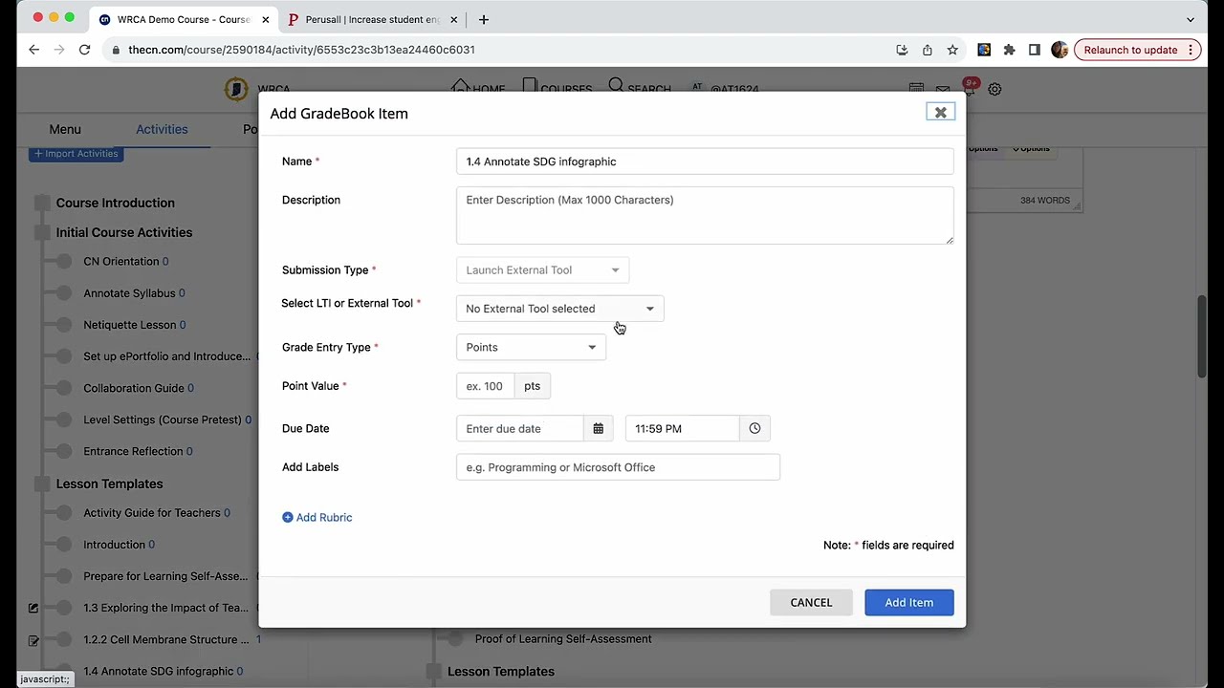The image size is (1224, 688).
Task: Select Initial Course Activities section
Action: pyautogui.click(x=124, y=232)
